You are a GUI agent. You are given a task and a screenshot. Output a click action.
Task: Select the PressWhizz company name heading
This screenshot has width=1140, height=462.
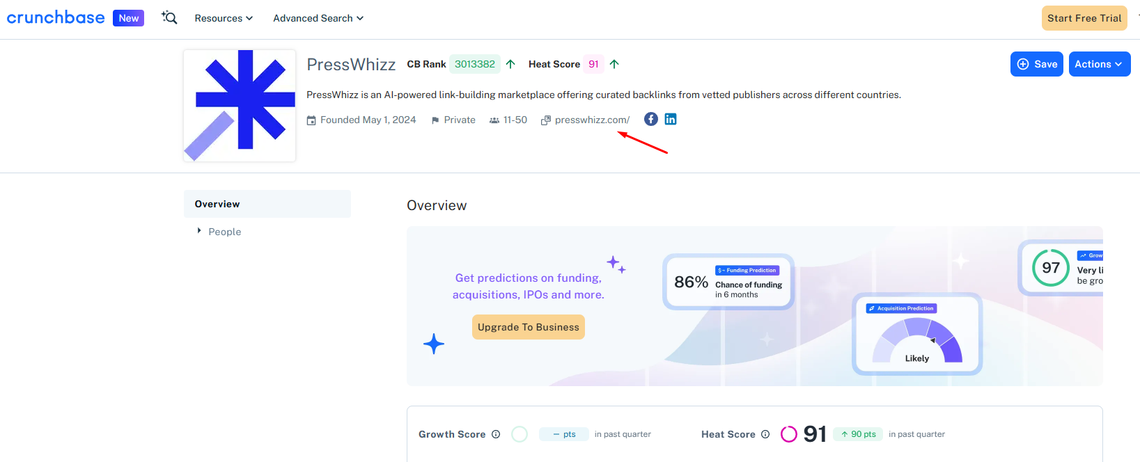coord(351,65)
